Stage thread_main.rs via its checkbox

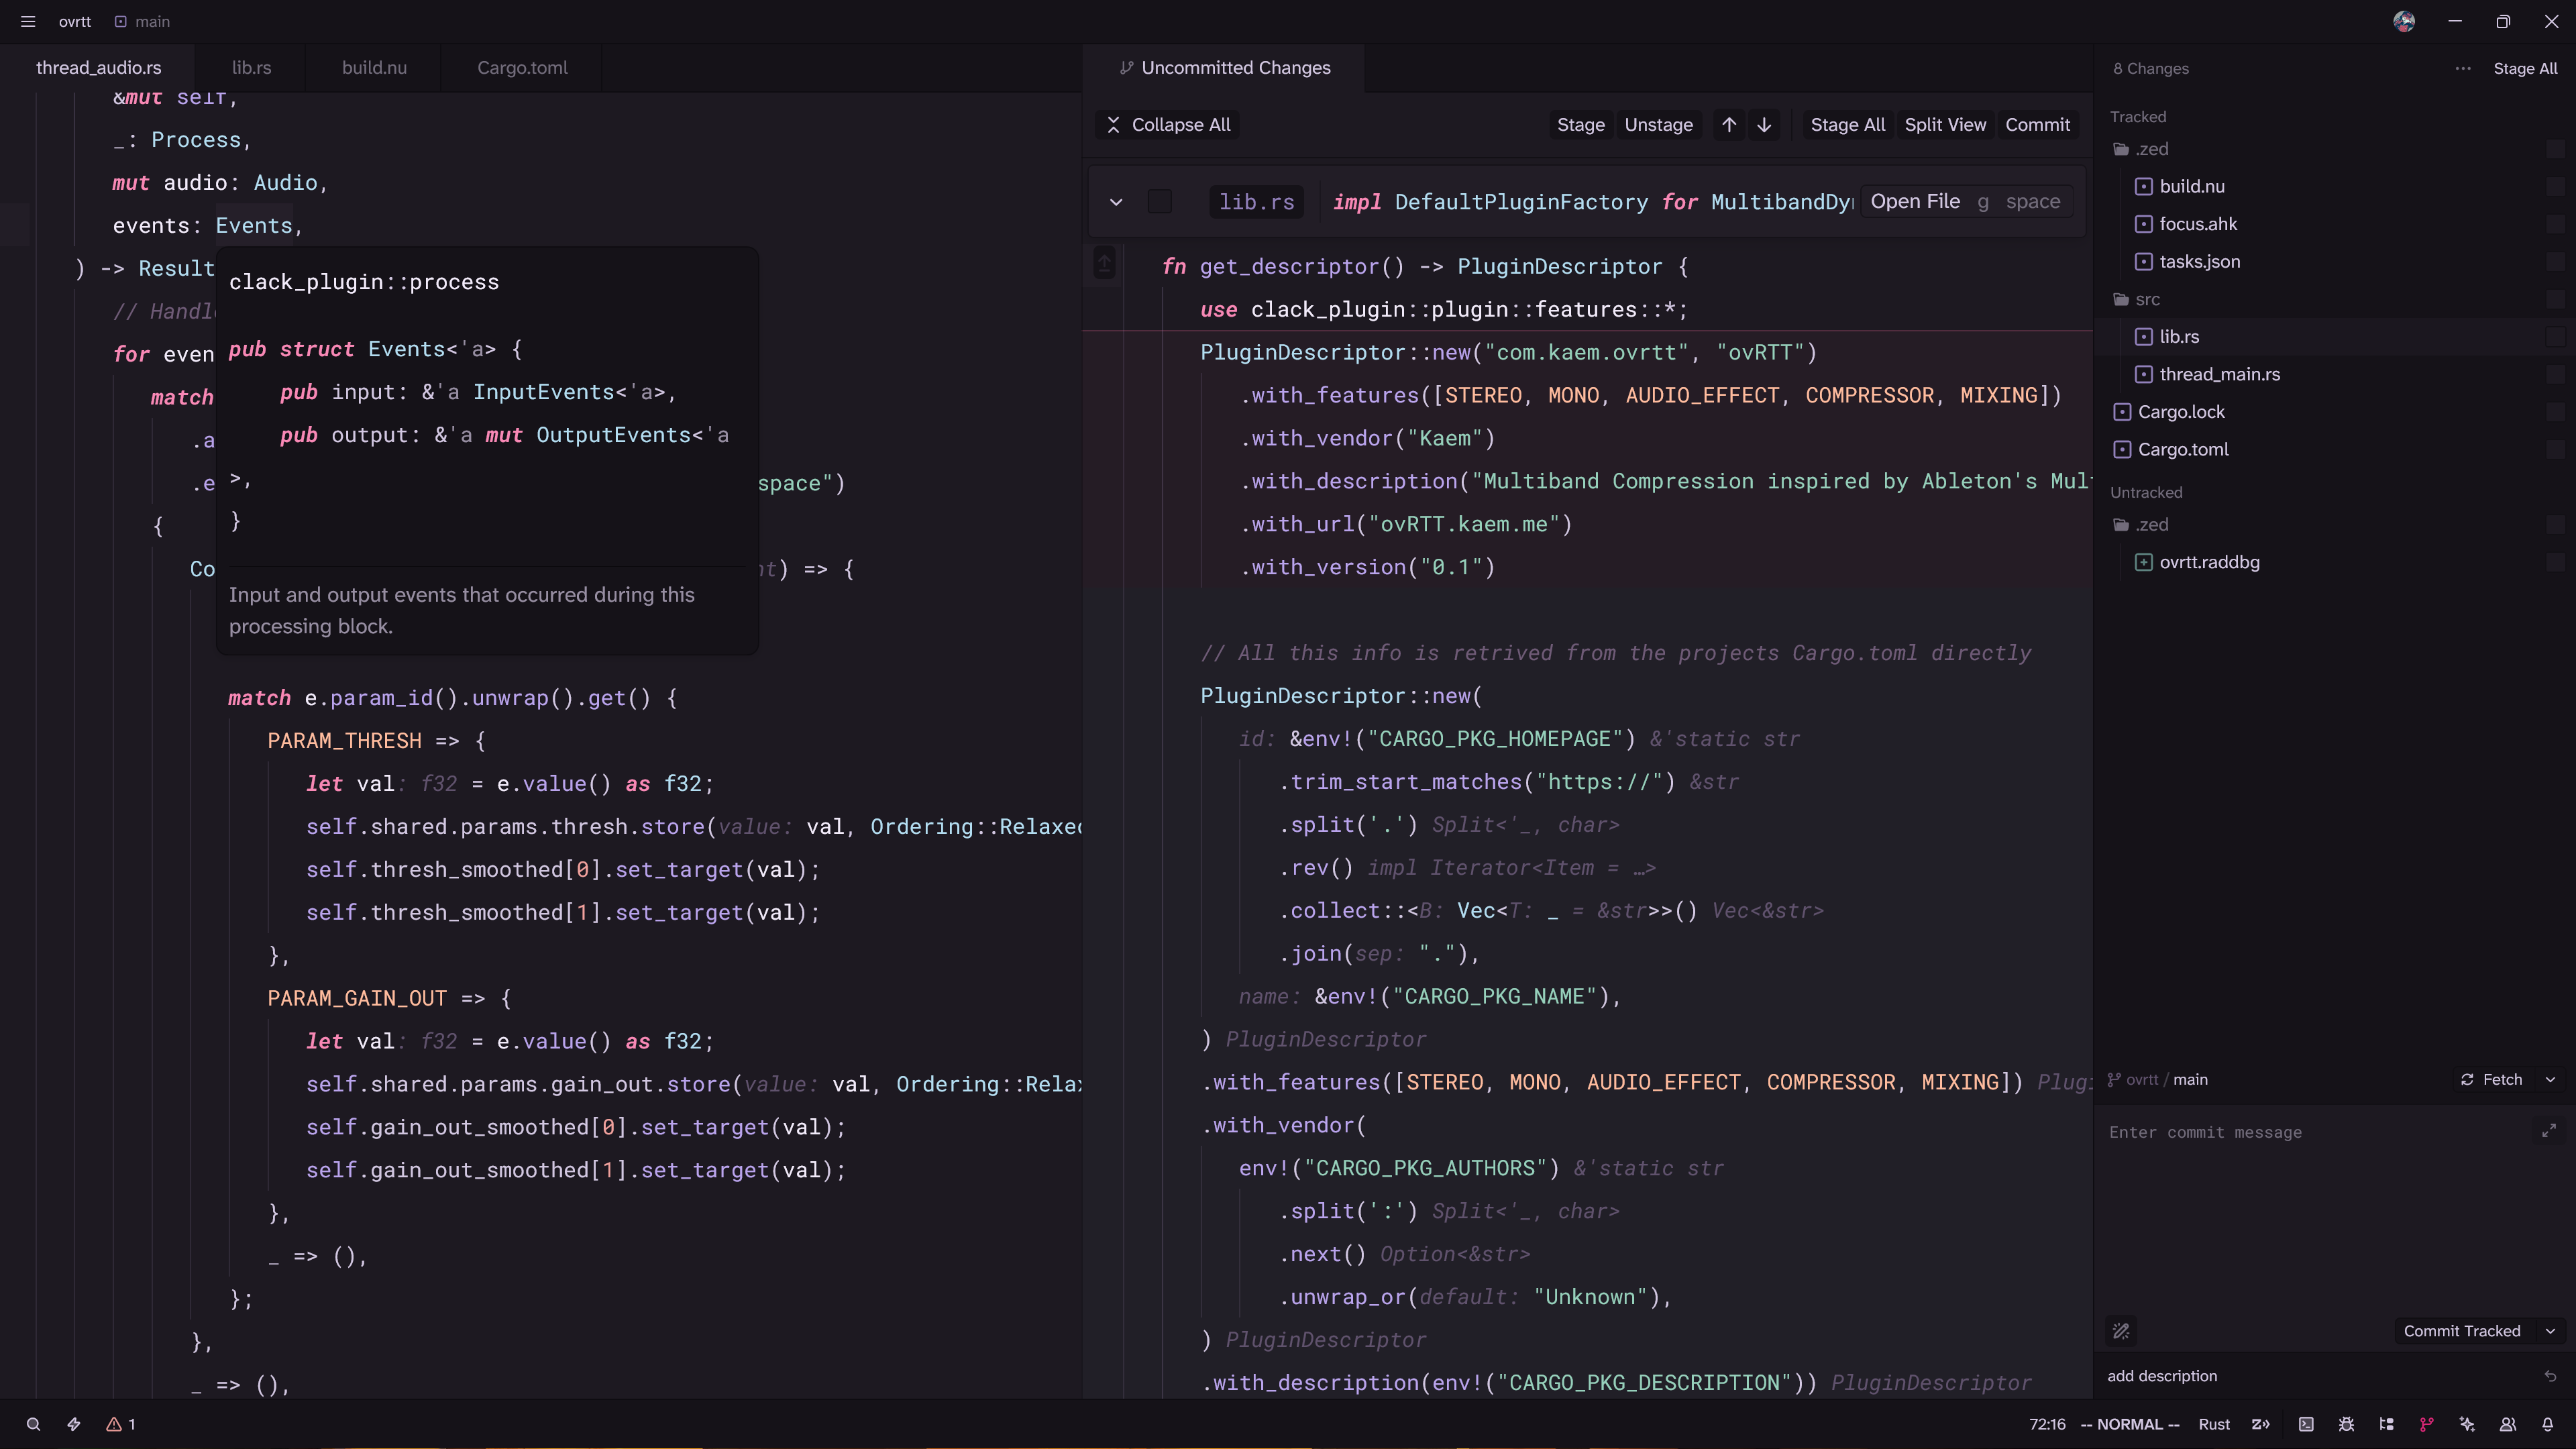point(2556,374)
